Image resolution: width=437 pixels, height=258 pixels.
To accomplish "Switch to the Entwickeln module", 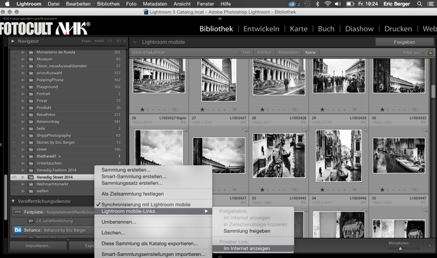I will point(261,29).
